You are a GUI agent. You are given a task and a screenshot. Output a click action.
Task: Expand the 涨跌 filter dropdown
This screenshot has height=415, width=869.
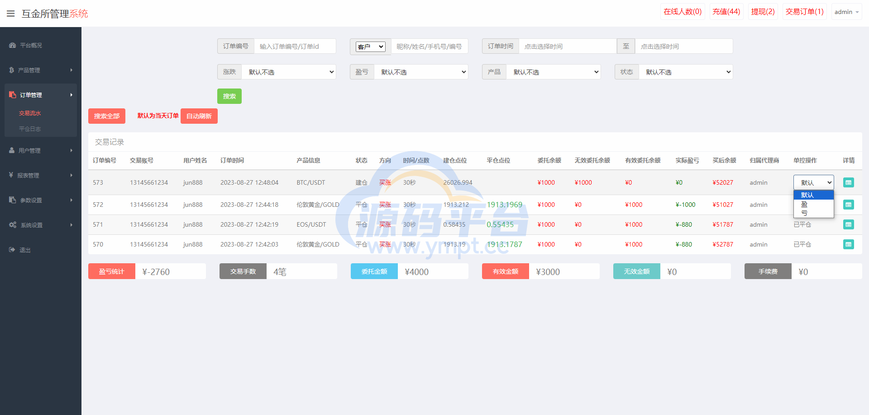[x=289, y=72]
